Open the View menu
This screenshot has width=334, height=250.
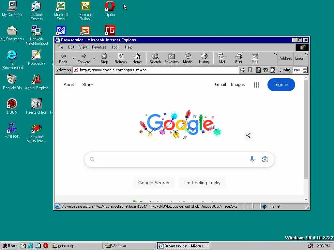[83, 47]
